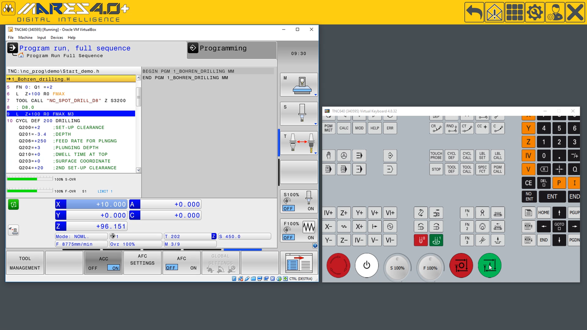Click the MARES user settings icon
The image size is (587, 330).
point(555,12)
